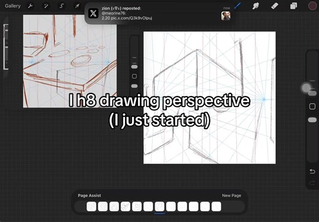Tap the undo arrow in right sidebar
319x222 pixels.
(x=312, y=171)
